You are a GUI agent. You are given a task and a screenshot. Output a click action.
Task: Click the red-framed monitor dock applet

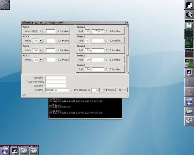click(189, 53)
